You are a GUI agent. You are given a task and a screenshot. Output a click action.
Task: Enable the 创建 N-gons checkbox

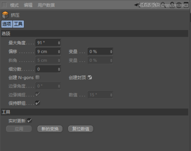(38, 77)
